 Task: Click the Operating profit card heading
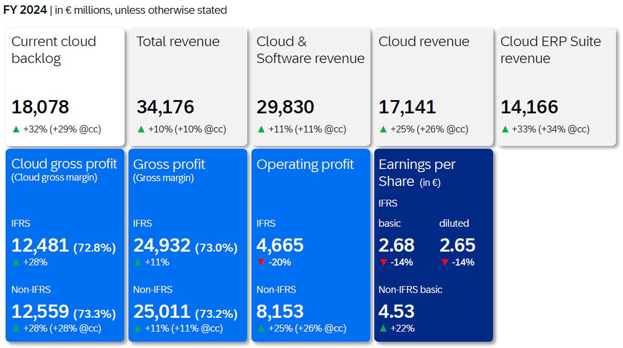click(x=305, y=164)
